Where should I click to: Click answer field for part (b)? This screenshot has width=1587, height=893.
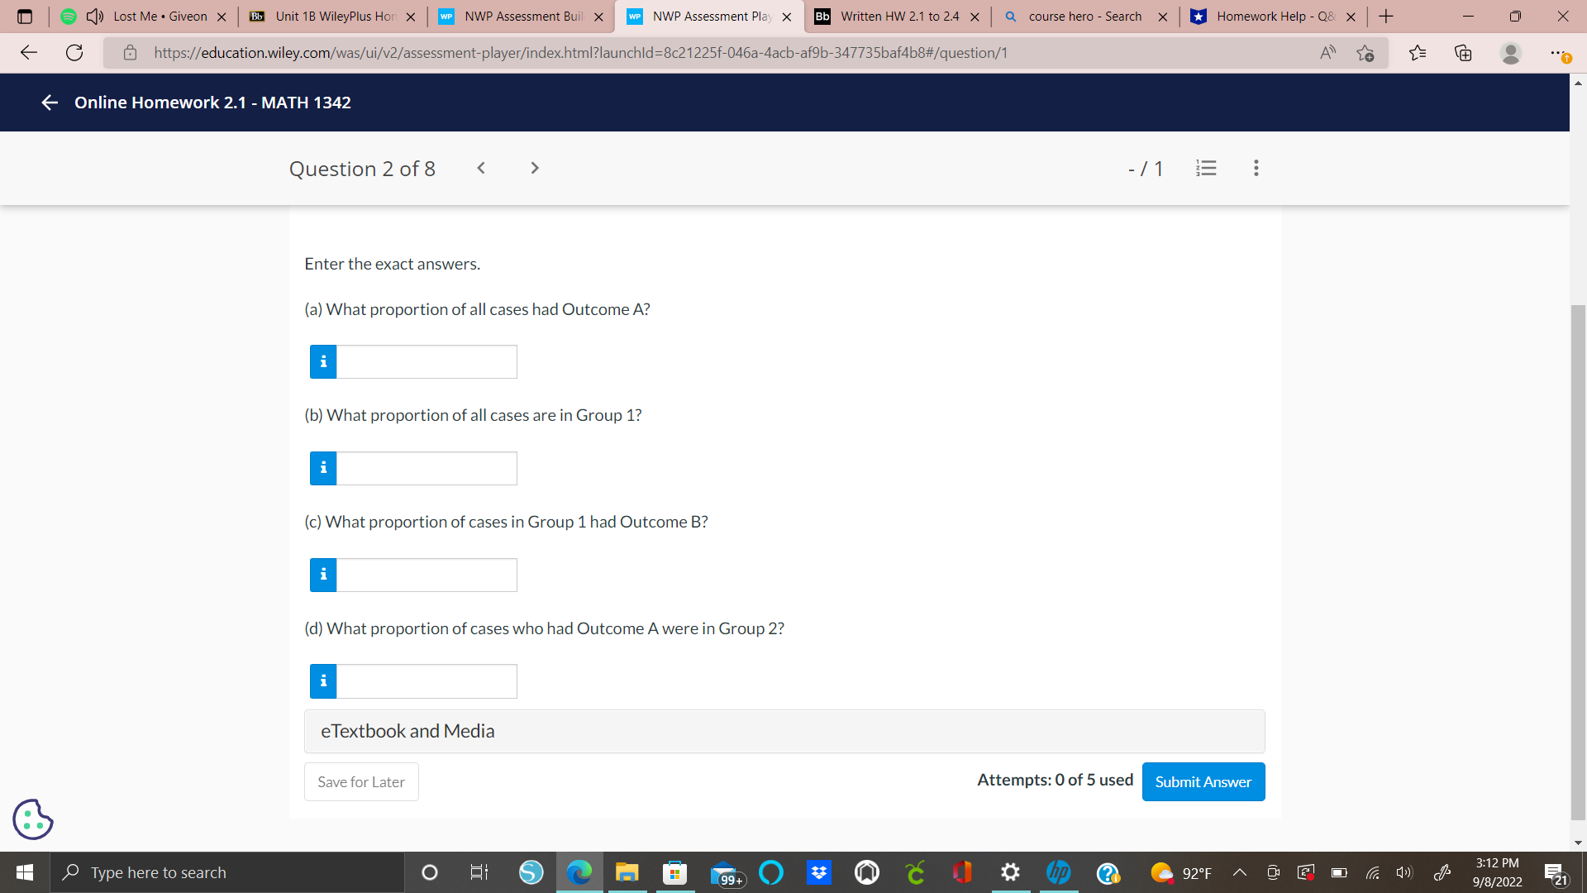[x=427, y=469]
